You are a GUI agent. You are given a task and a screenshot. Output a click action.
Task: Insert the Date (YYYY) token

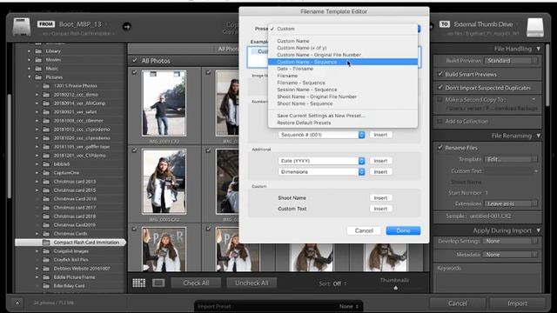click(380, 161)
